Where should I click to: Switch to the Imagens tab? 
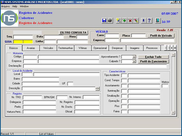click(134, 48)
